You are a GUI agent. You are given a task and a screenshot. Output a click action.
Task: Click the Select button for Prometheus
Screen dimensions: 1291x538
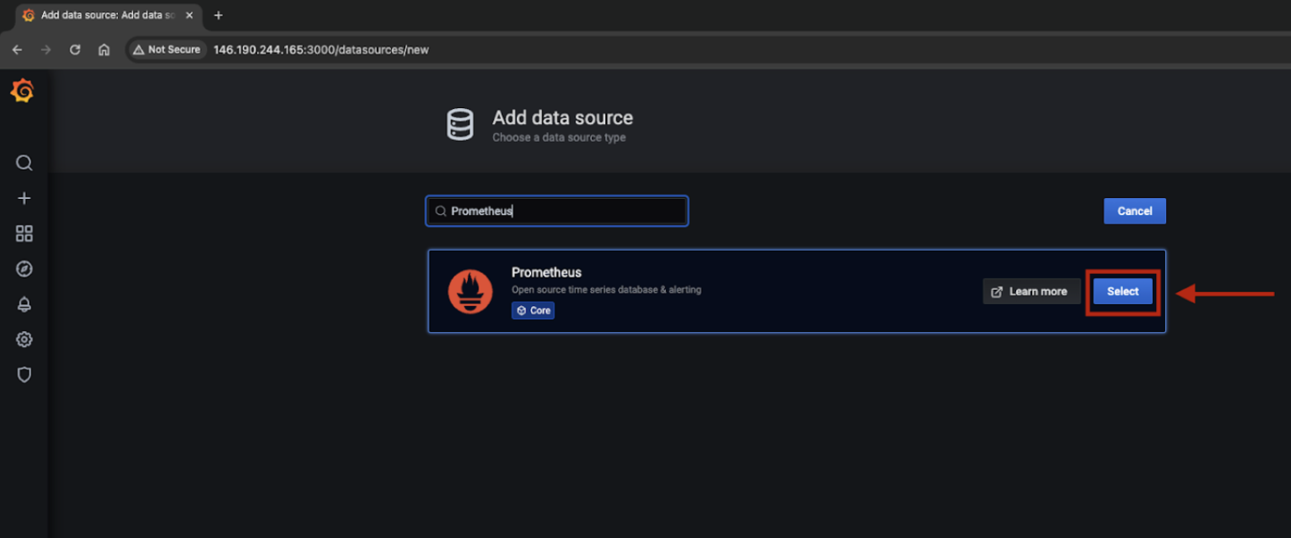pos(1122,292)
